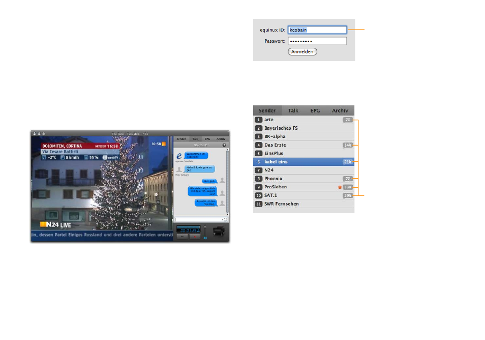Image resolution: width=485 pixels, height=340 pixels.
Task: Click the 'Brauche ich bis Sonntag' chat bubble
Action: pos(206,203)
